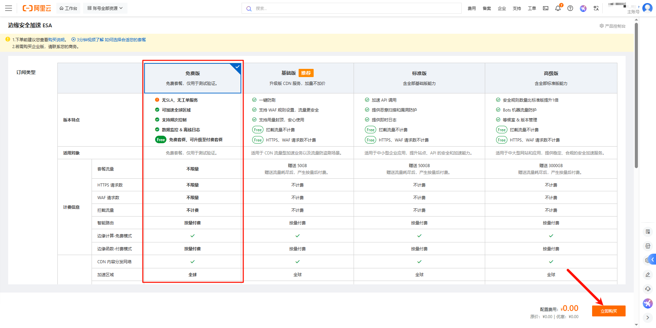Choose the 高级版 plan option
This screenshot has width=656, height=328.
[x=551, y=78]
